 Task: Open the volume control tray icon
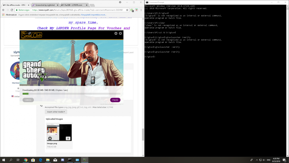[x=264, y=160]
